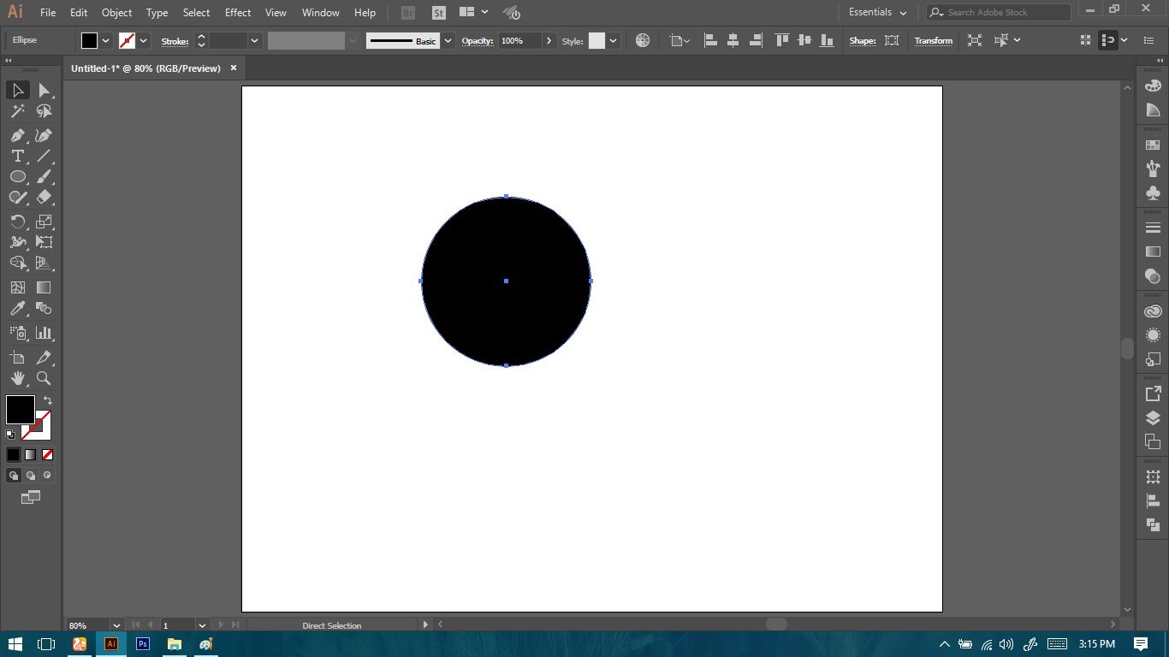Image resolution: width=1169 pixels, height=657 pixels.
Task: Select the Magic Wand tool
Action: [x=17, y=111]
